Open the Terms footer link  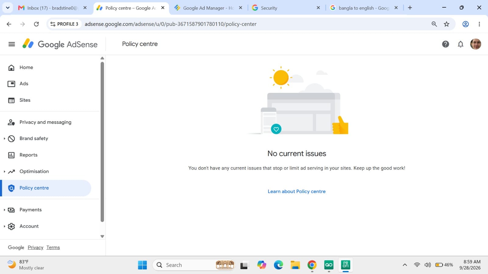coord(53,248)
